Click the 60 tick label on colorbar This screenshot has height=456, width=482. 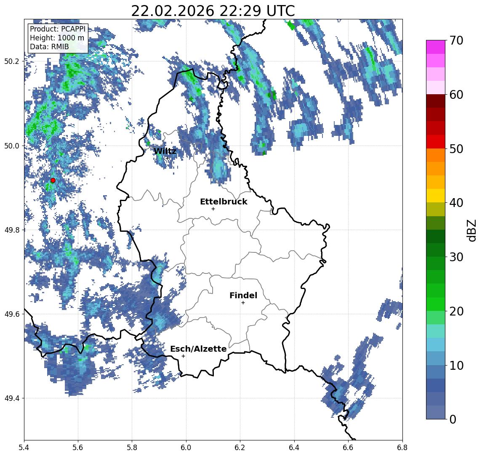(x=456, y=95)
